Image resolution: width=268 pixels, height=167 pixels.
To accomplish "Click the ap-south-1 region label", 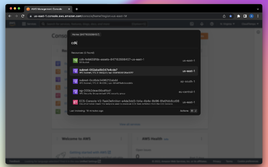I will tap(188, 81).
